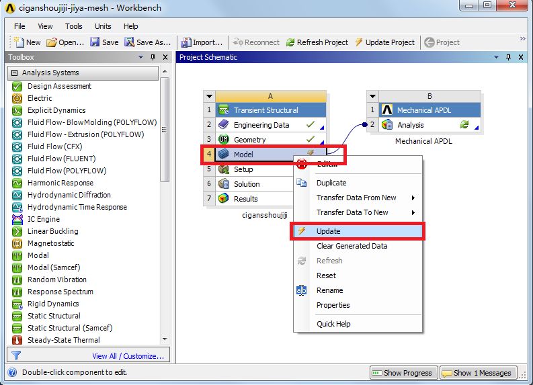Image resolution: width=533 pixels, height=385 pixels.
Task: Click the Import toolbar icon
Action: tap(186, 42)
